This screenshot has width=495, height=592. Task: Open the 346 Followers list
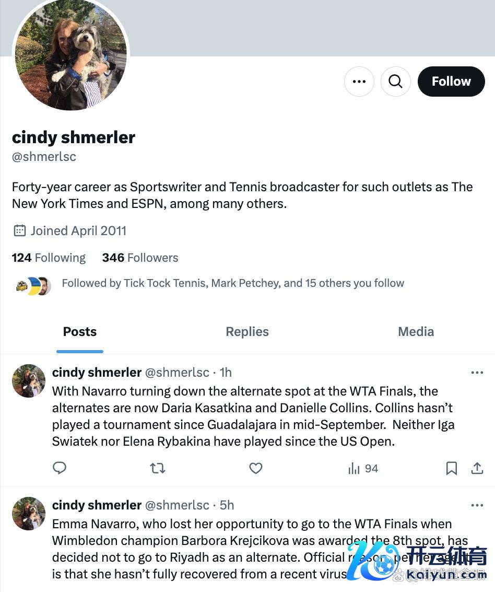point(140,258)
